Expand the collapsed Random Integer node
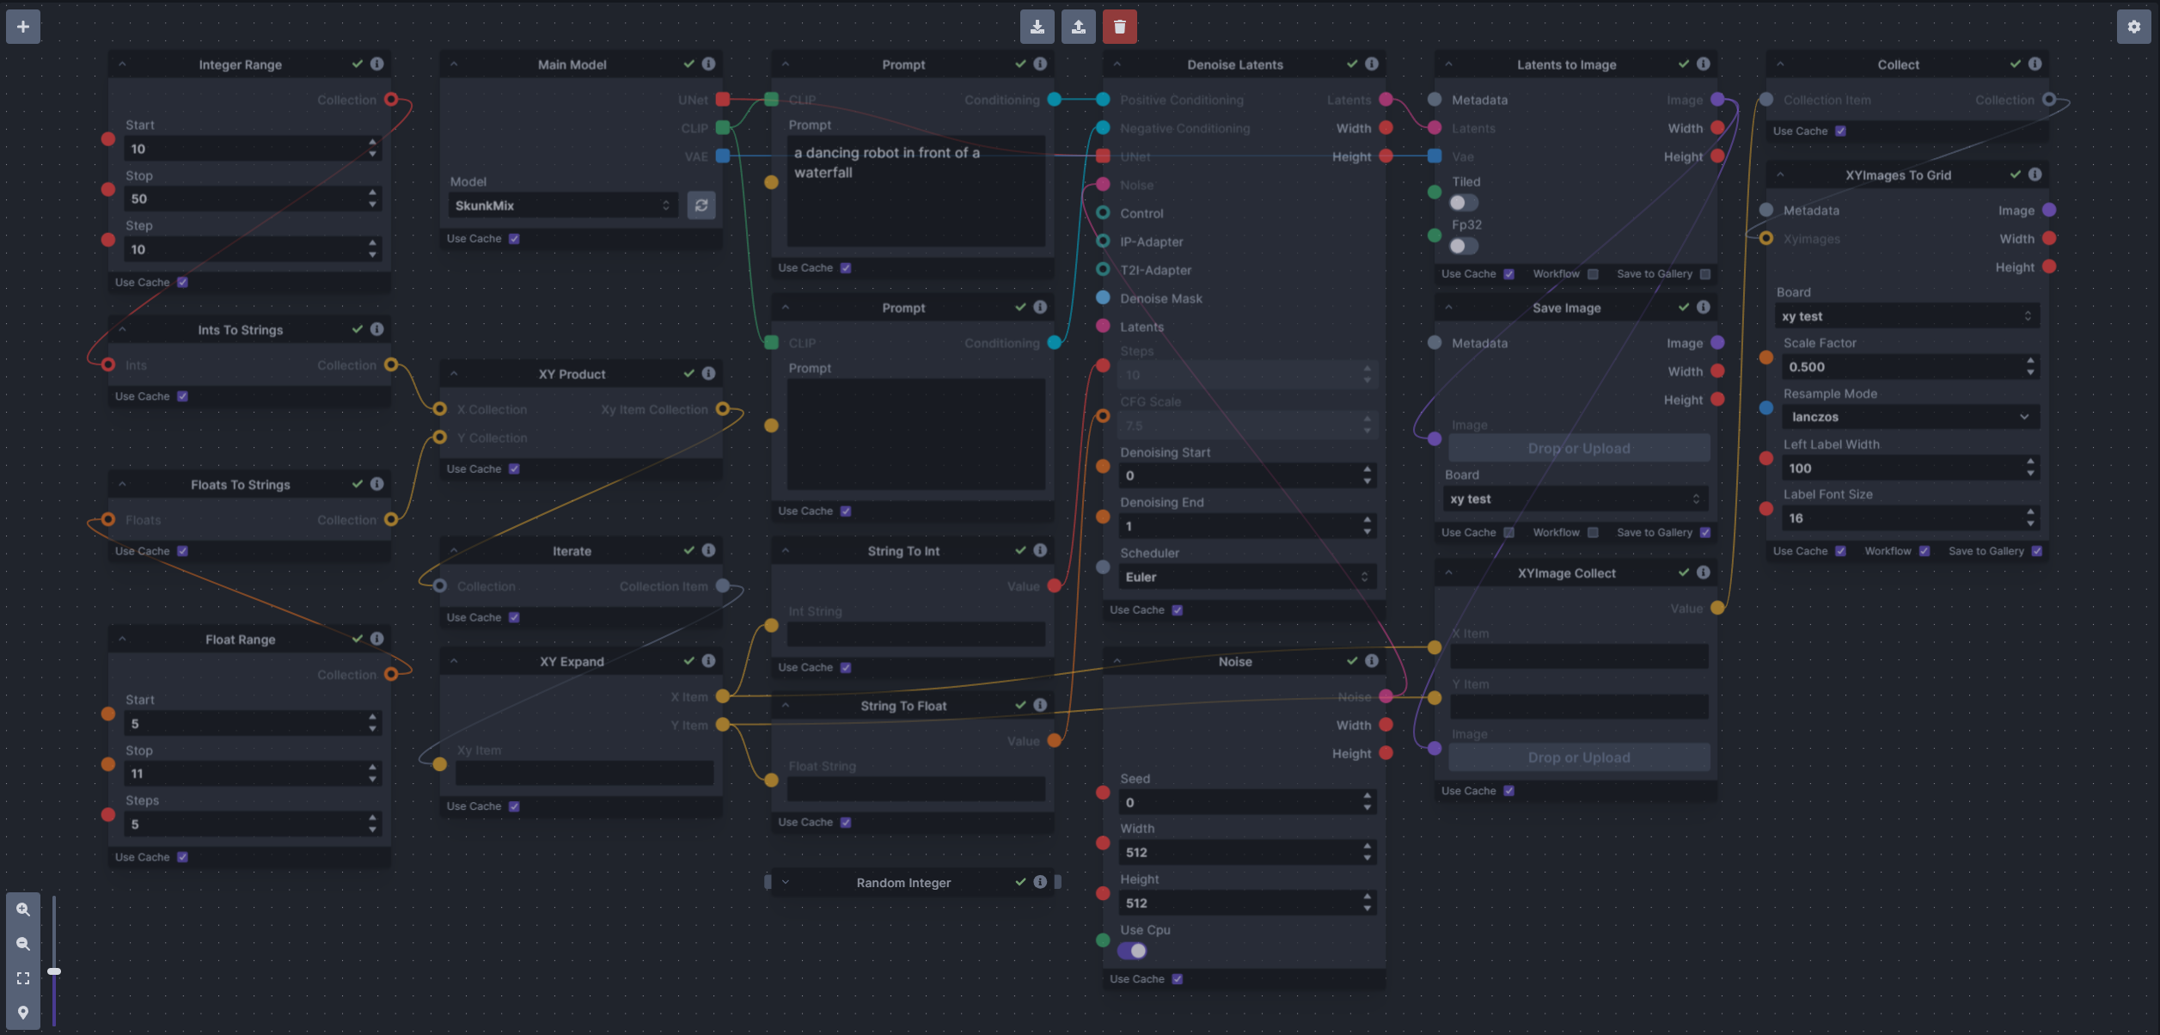The image size is (2160, 1035). point(785,882)
